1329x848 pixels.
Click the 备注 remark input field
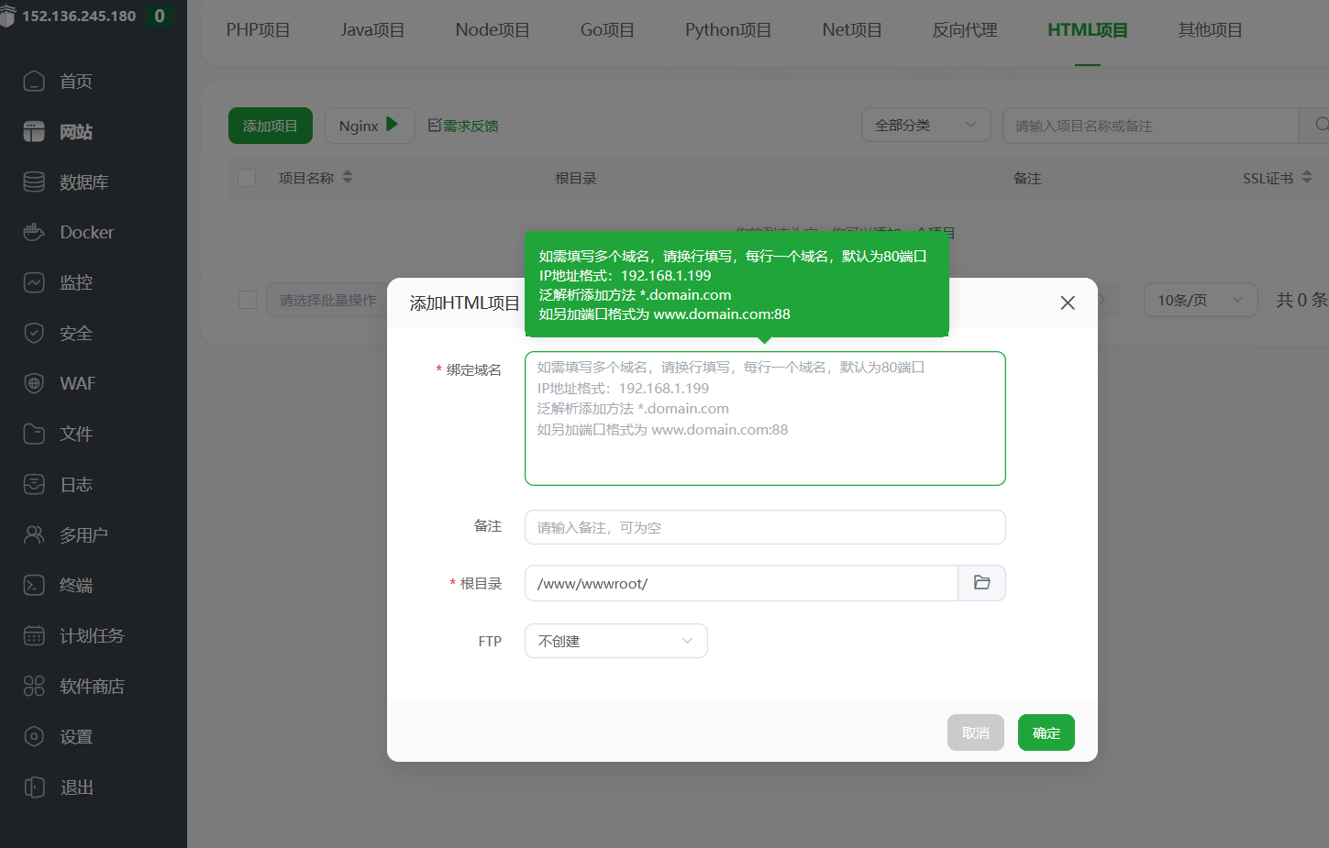pos(765,527)
